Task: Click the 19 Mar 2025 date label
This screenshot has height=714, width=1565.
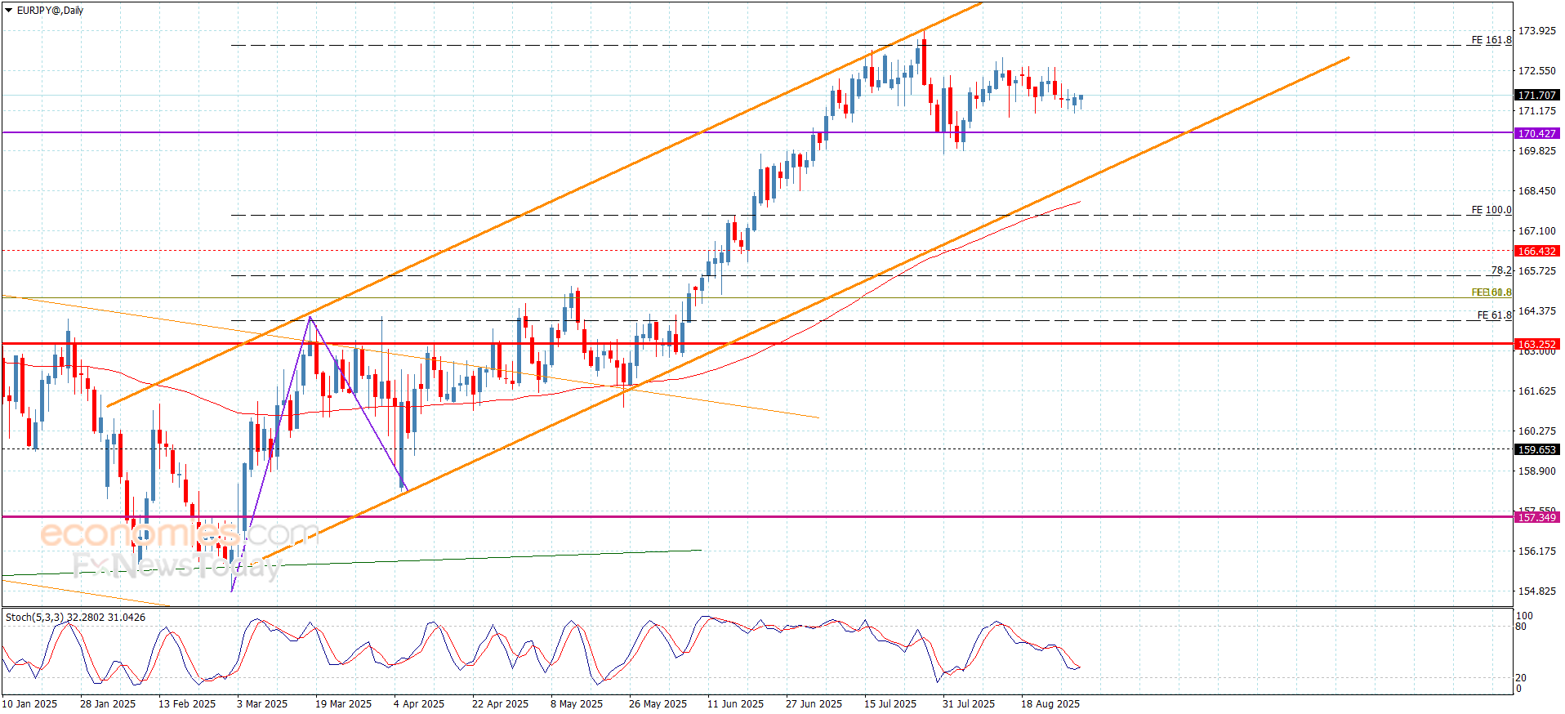Action: coord(343,704)
